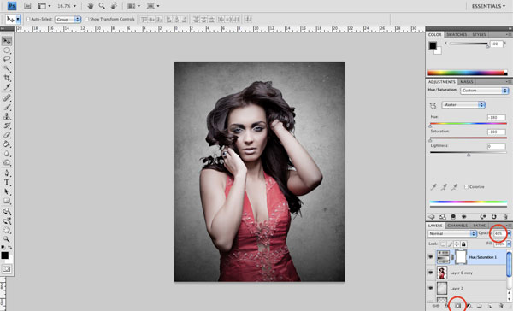Select the Move tool in toolbox
The width and height of the screenshot is (513, 311).
(7, 41)
